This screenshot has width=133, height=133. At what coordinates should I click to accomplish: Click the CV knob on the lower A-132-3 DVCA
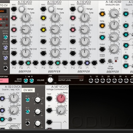tap(14, 99)
